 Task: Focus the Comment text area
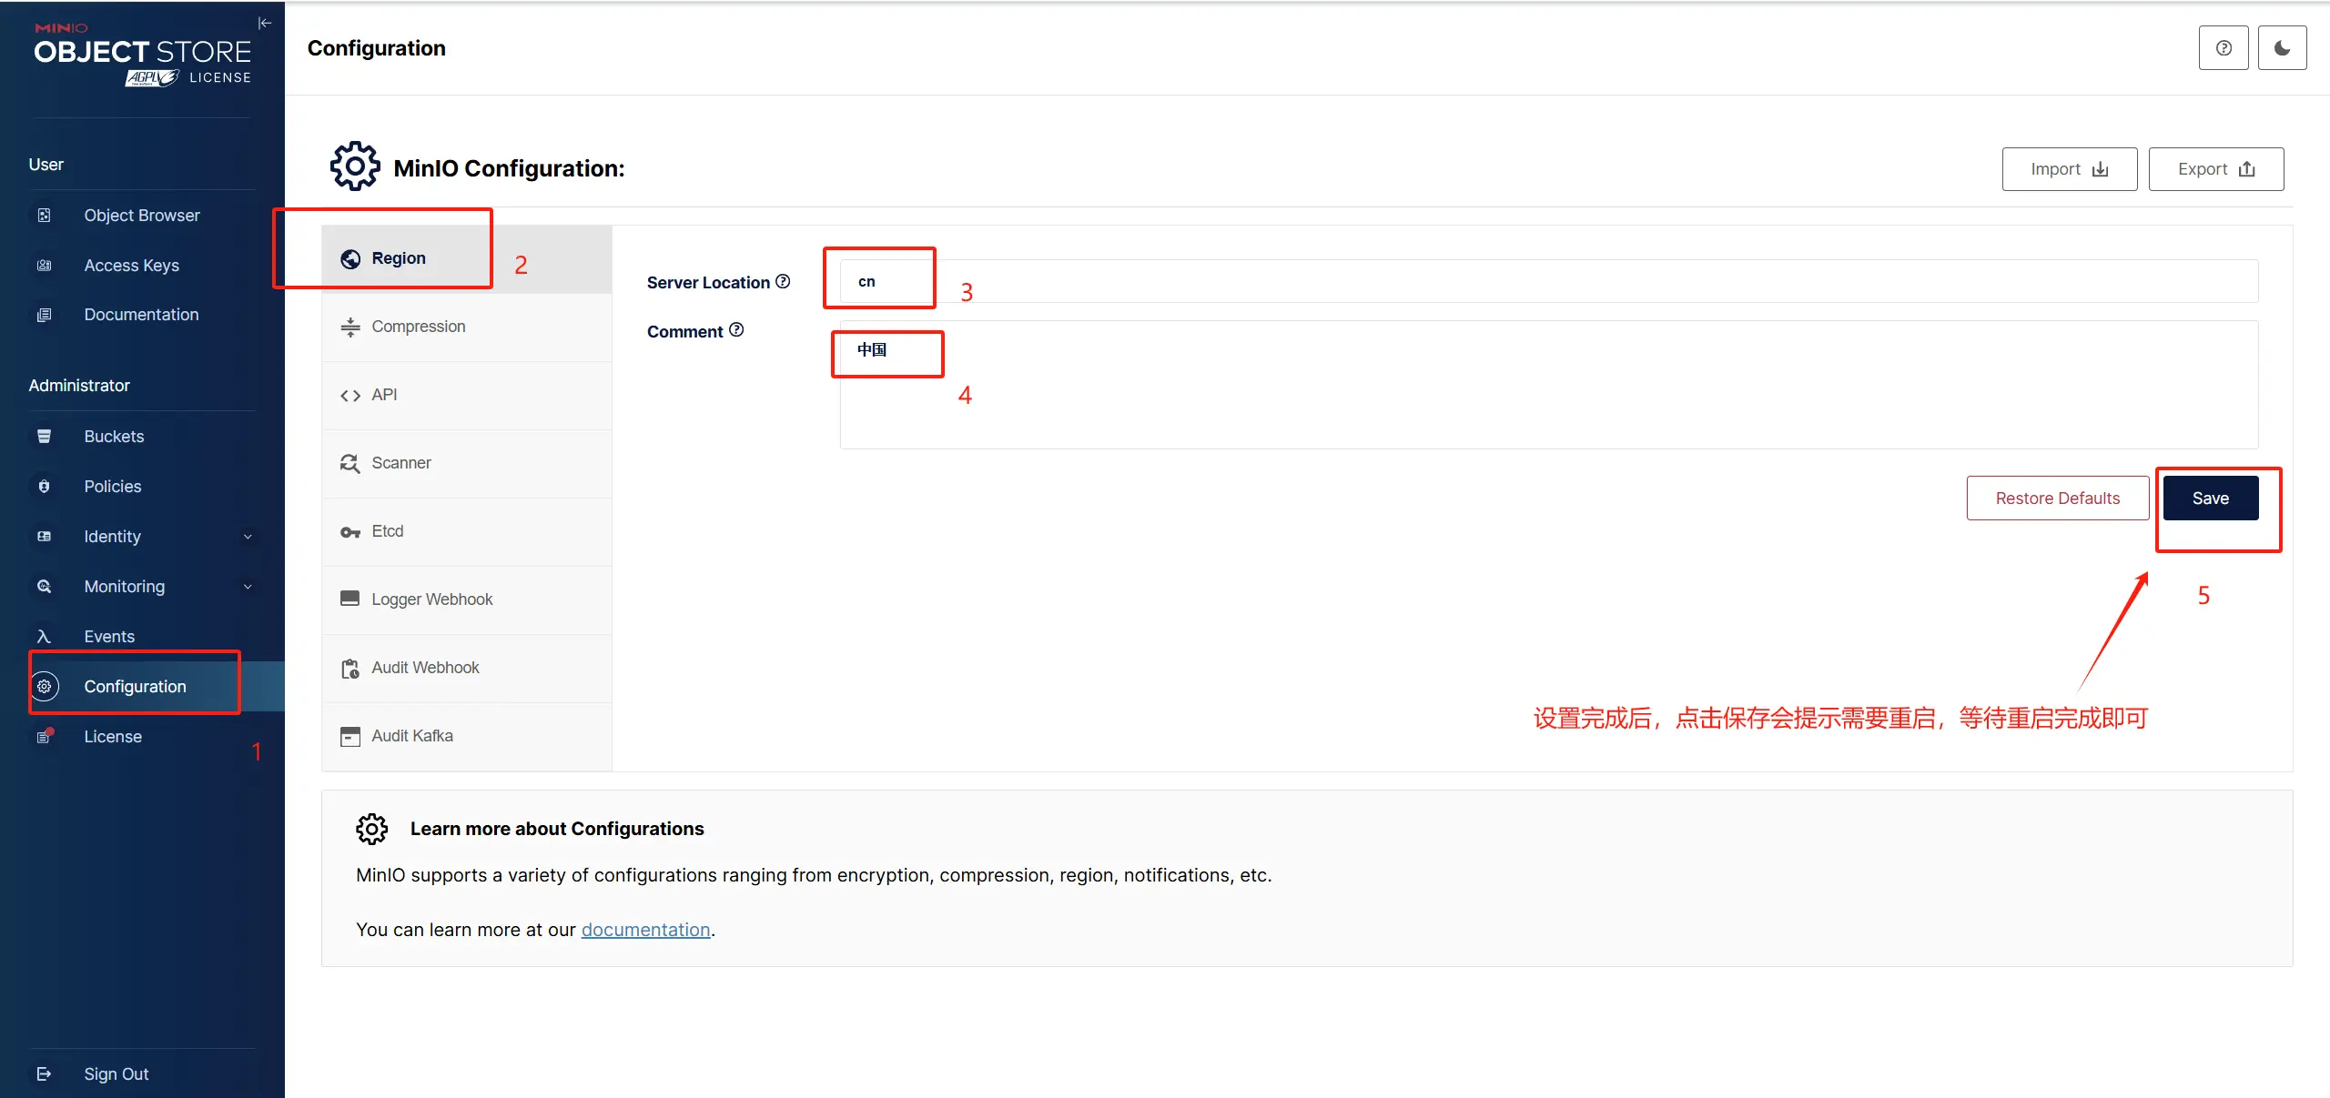tap(1549, 385)
